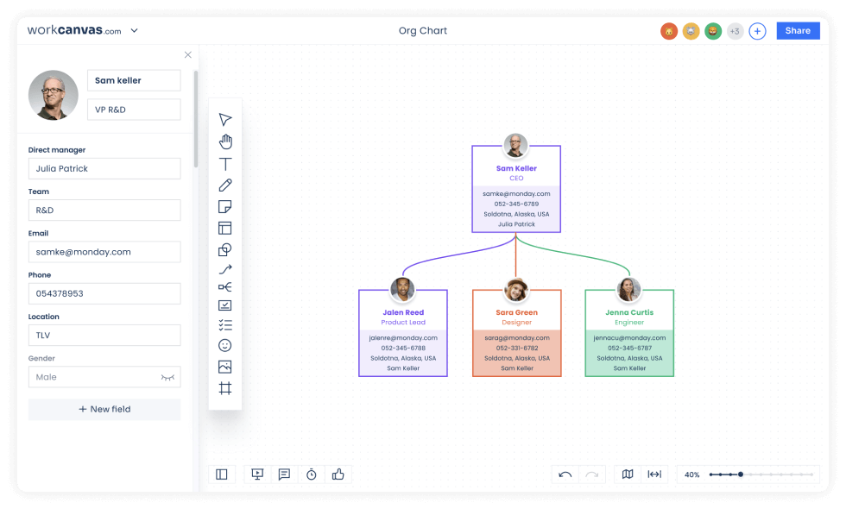The width and height of the screenshot is (846, 509).
Task: Select the org chart branch tool
Action: pos(225,286)
